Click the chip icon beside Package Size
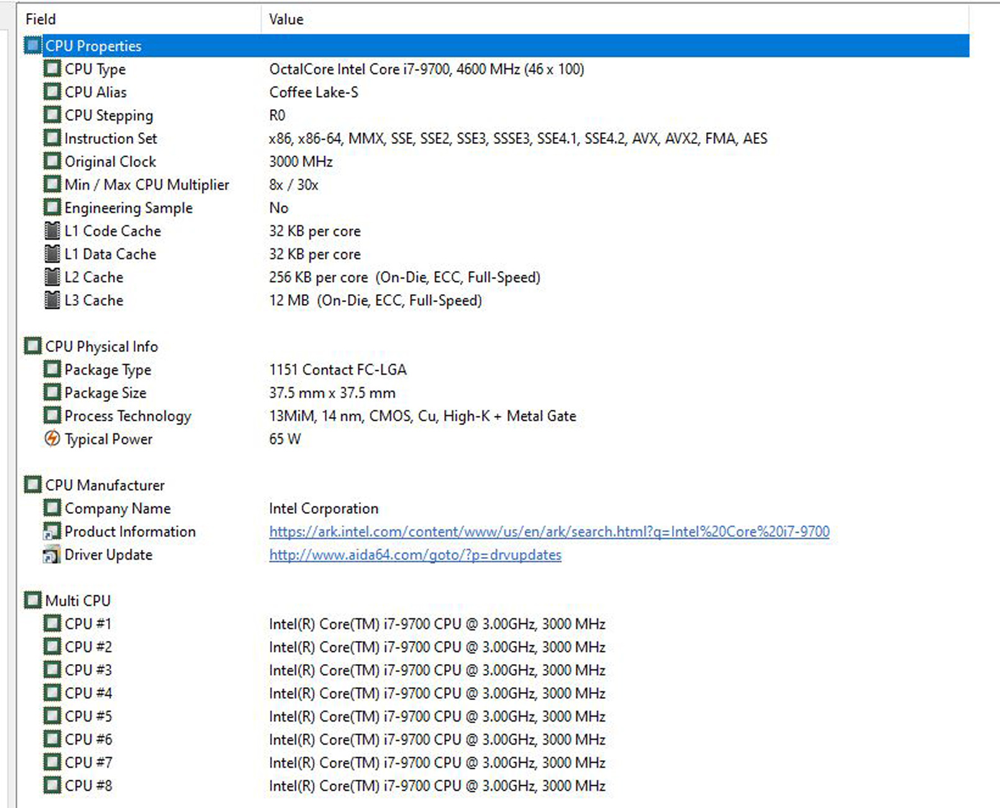 52,392
